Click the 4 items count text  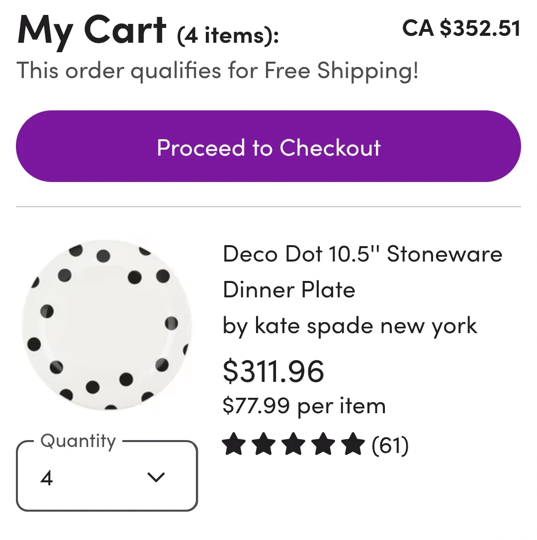tap(228, 36)
